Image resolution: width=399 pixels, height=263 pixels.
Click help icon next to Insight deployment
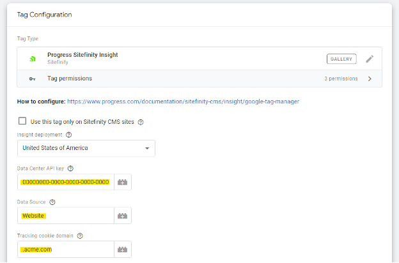[x=68, y=135]
